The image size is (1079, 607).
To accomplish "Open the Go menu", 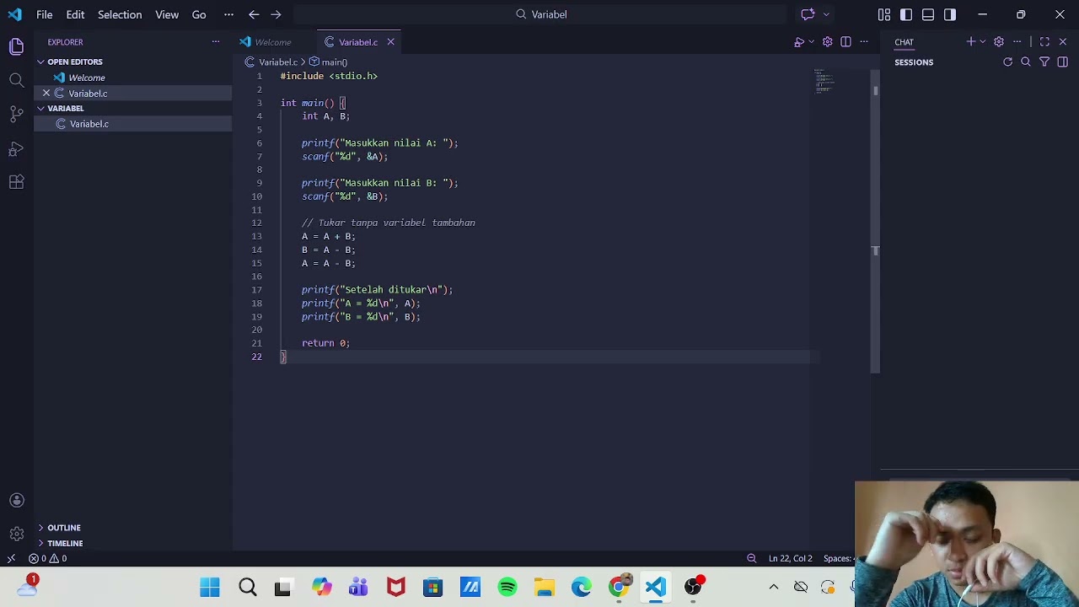I will 199,14.
